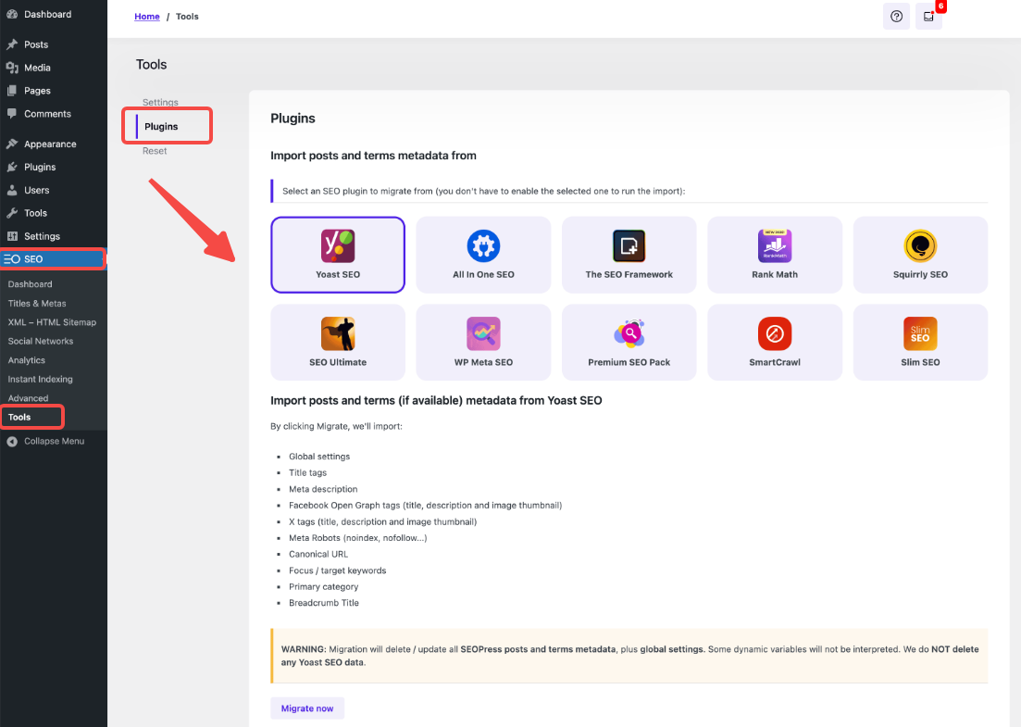Choose the All In One SEO icon
Screen dimensions: 1021x727
(483, 246)
